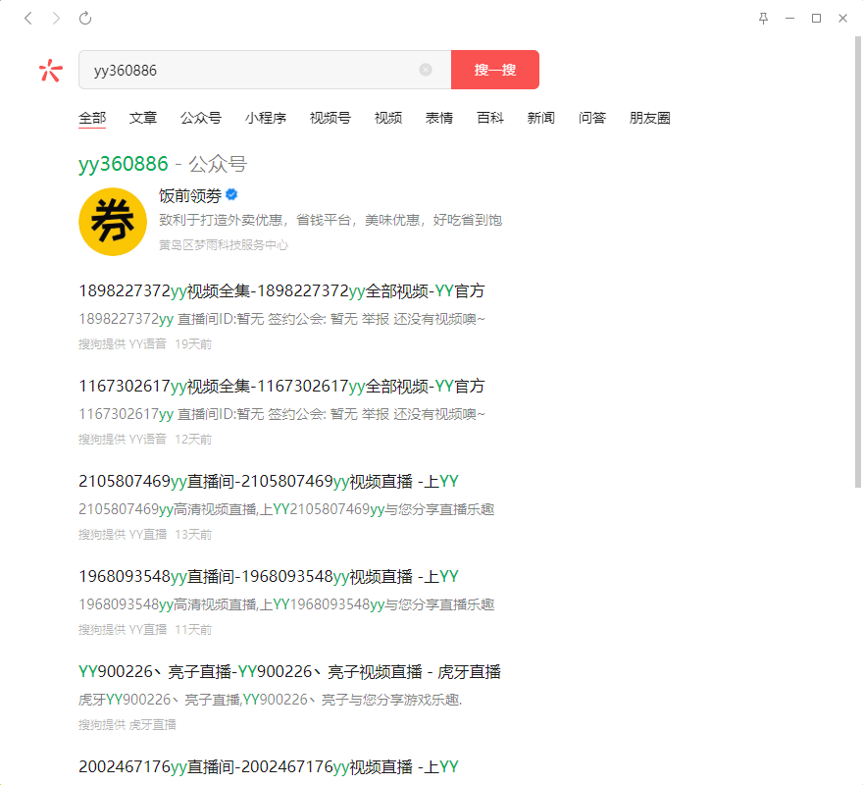Open result 2002467176yy直播间

(x=269, y=766)
